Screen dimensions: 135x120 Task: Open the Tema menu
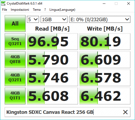(37, 10)
